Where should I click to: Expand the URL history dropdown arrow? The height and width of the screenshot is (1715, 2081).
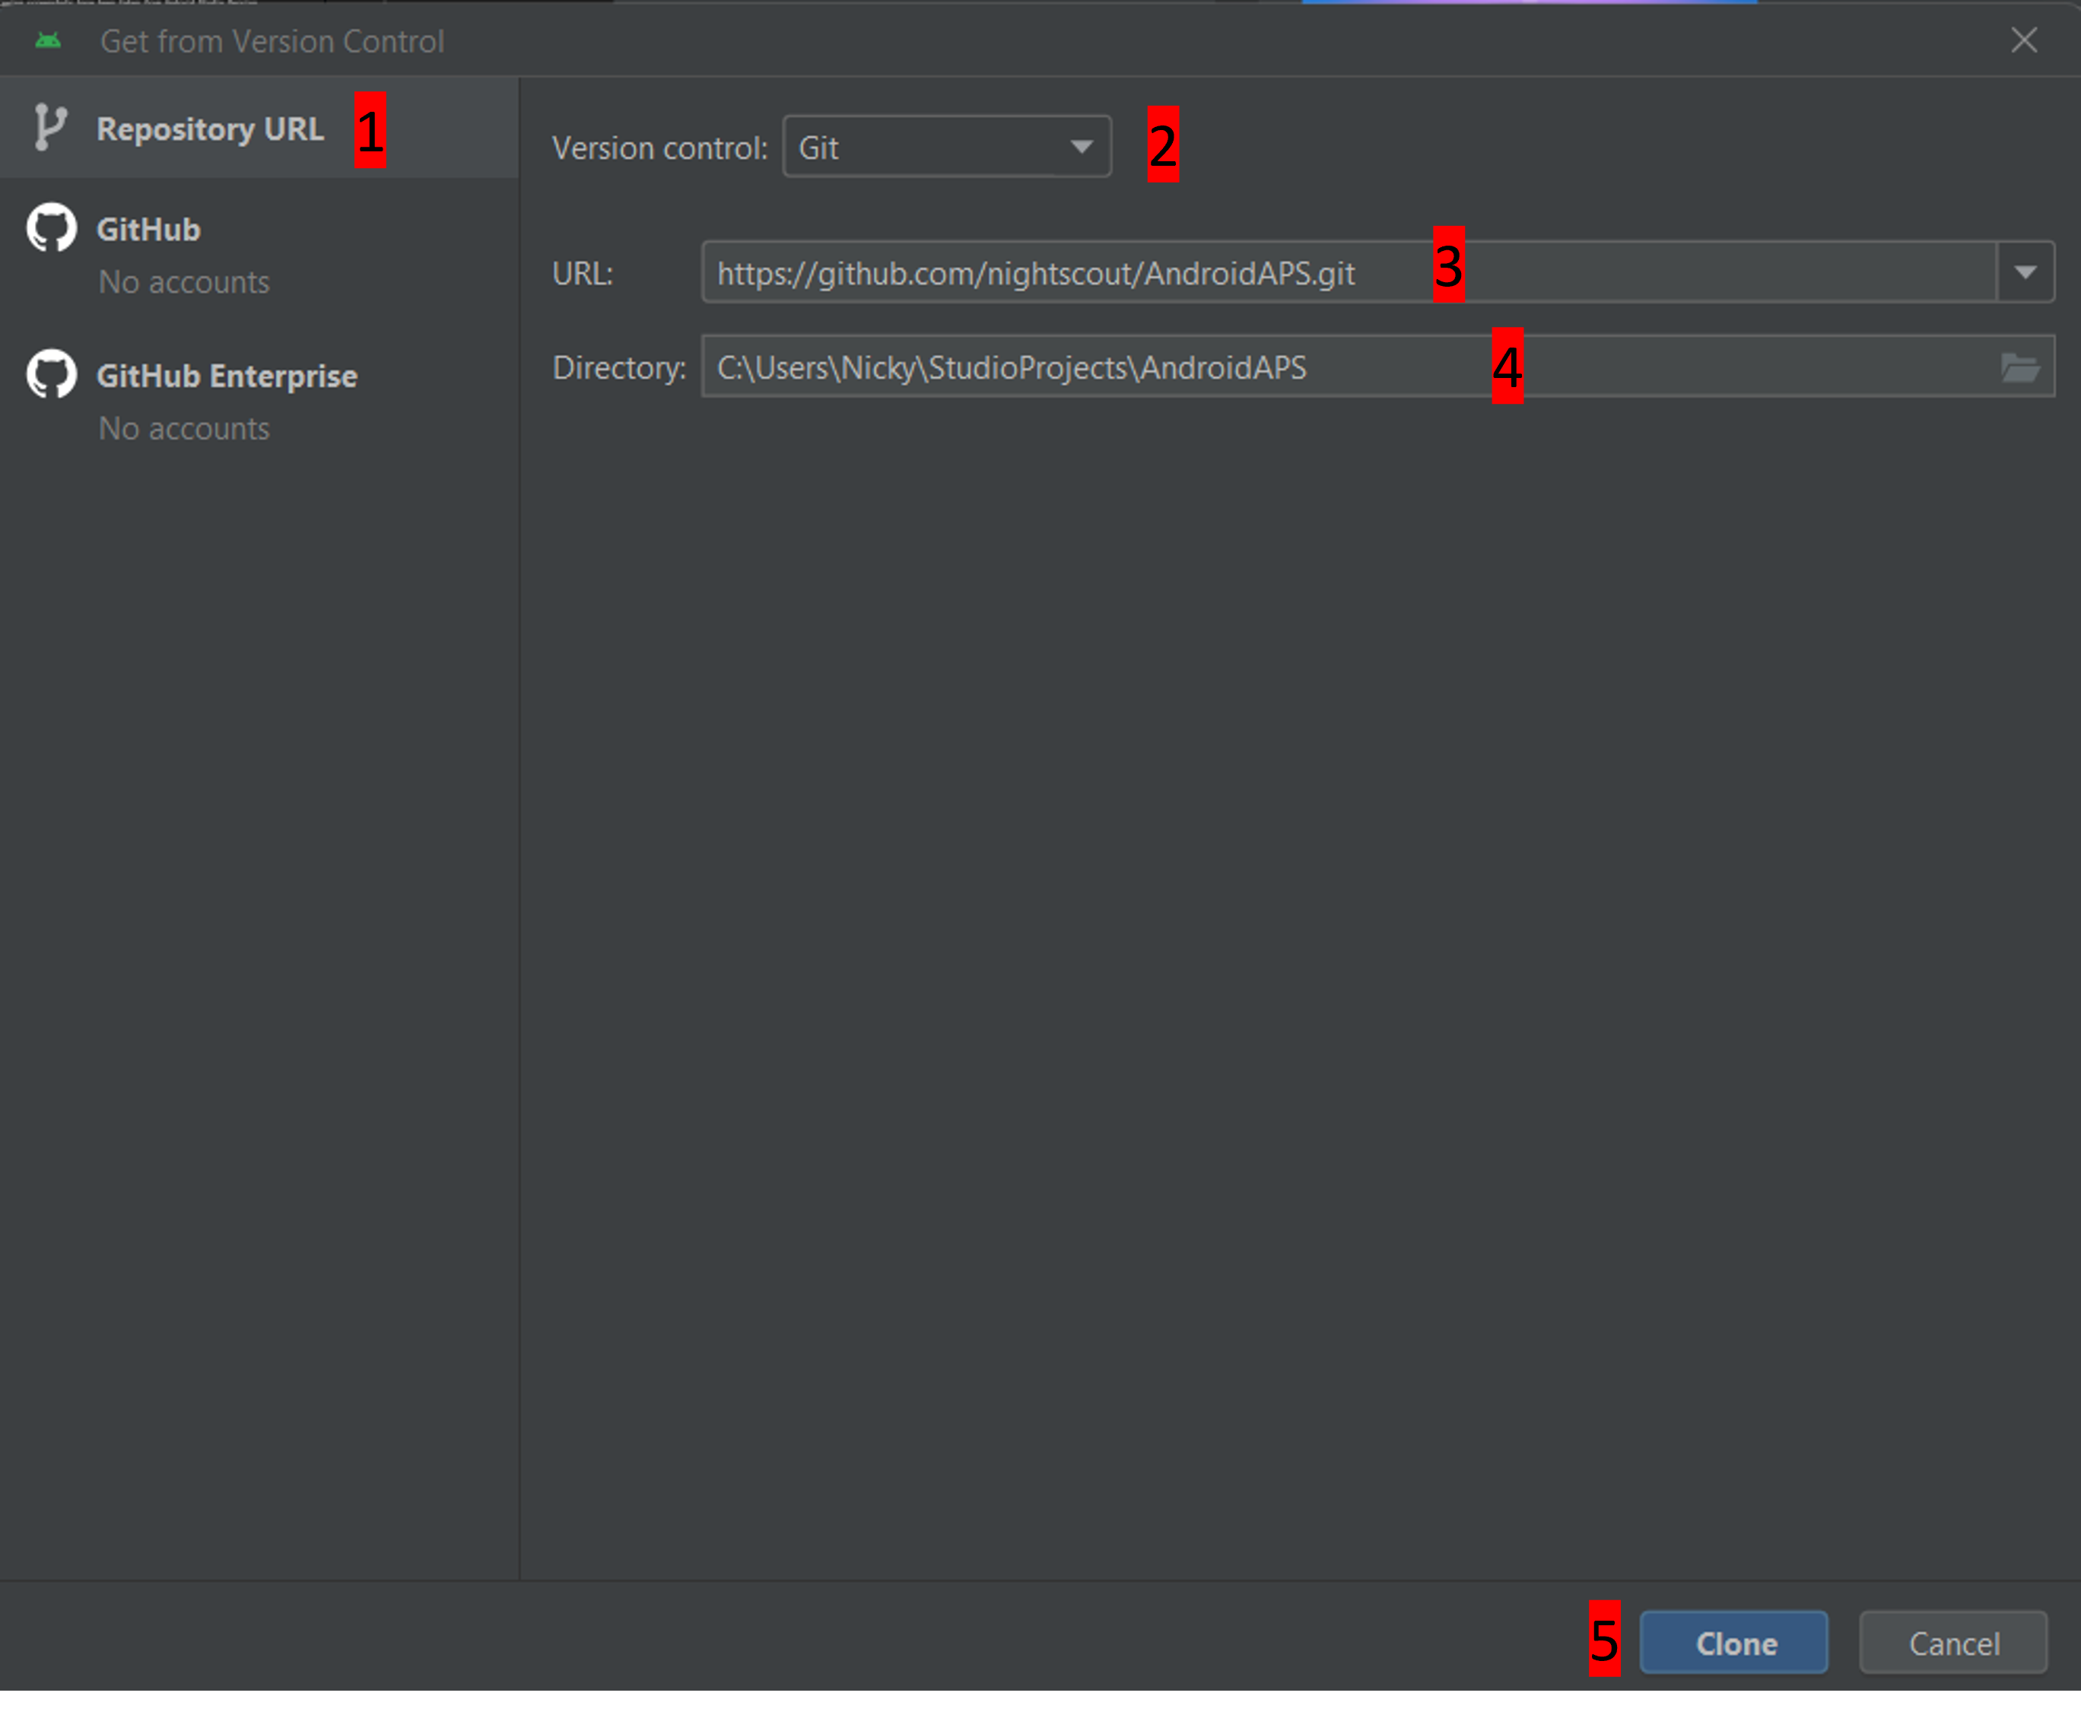tap(2025, 272)
